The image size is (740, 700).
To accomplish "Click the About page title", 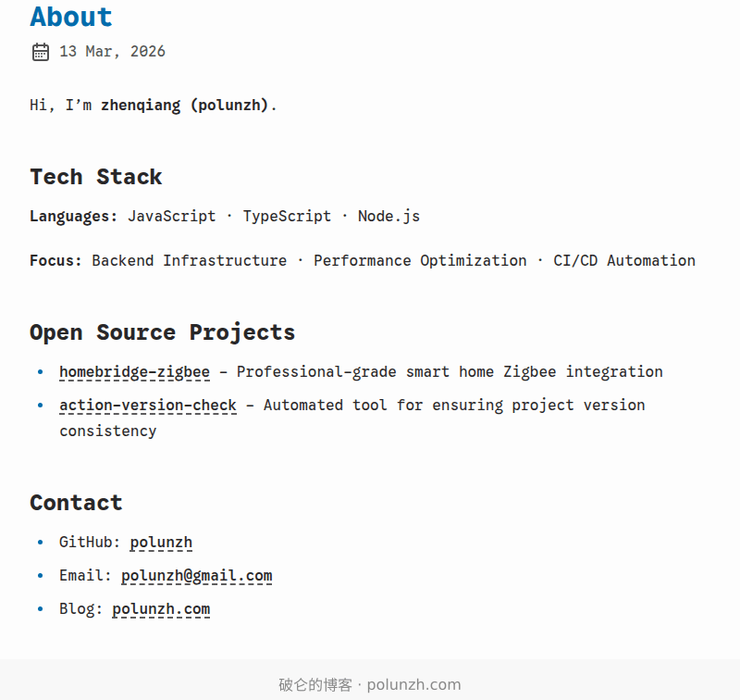I will (x=71, y=17).
